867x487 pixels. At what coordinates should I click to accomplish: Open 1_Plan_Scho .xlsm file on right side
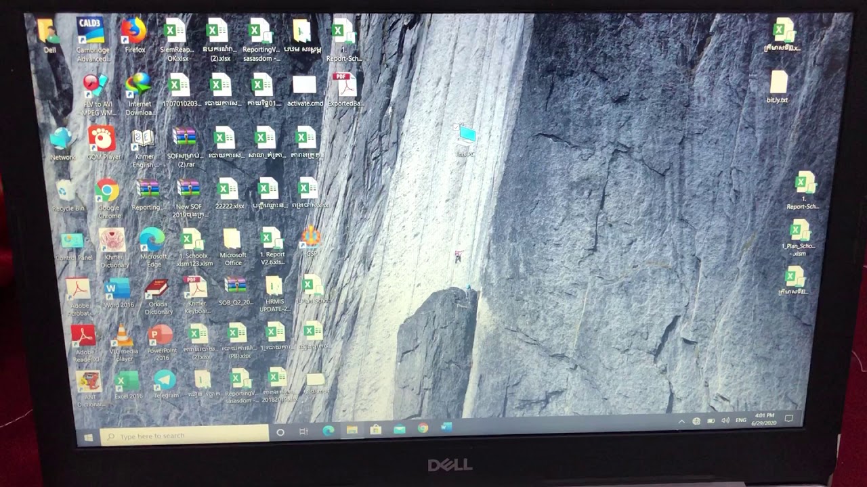coord(799,238)
